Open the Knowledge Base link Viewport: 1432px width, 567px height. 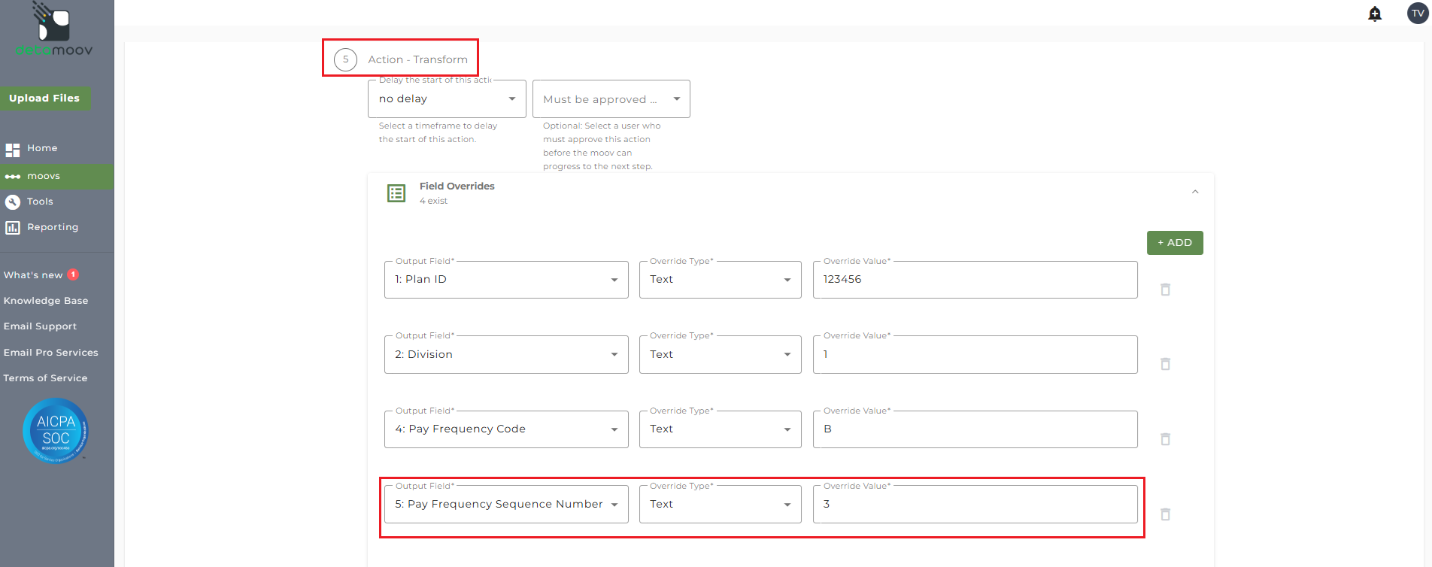[x=46, y=301]
